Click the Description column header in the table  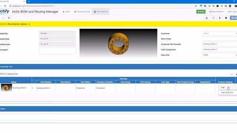(x=66, y=82)
